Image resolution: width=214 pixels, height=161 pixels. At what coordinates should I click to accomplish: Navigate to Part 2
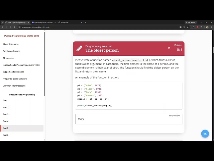pos(6,107)
